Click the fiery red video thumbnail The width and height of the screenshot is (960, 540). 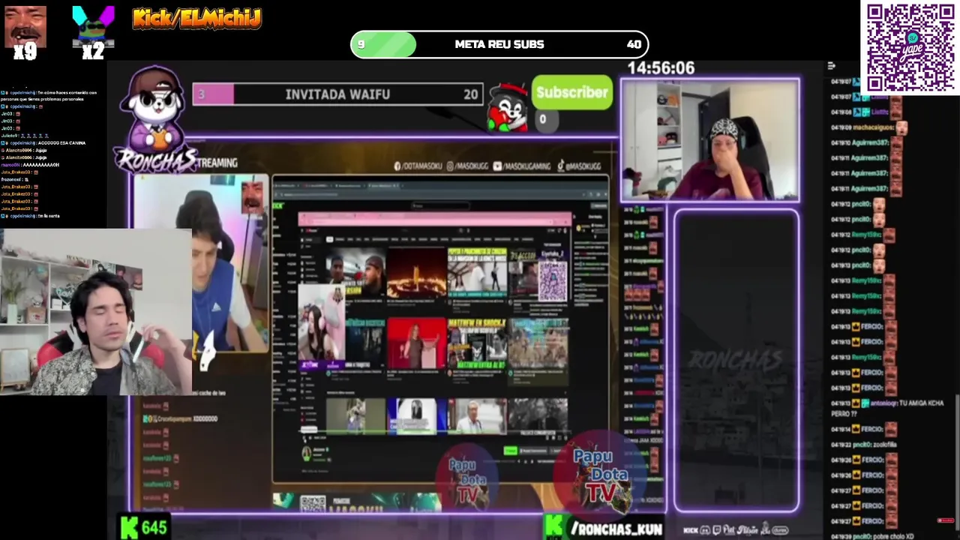(x=416, y=272)
